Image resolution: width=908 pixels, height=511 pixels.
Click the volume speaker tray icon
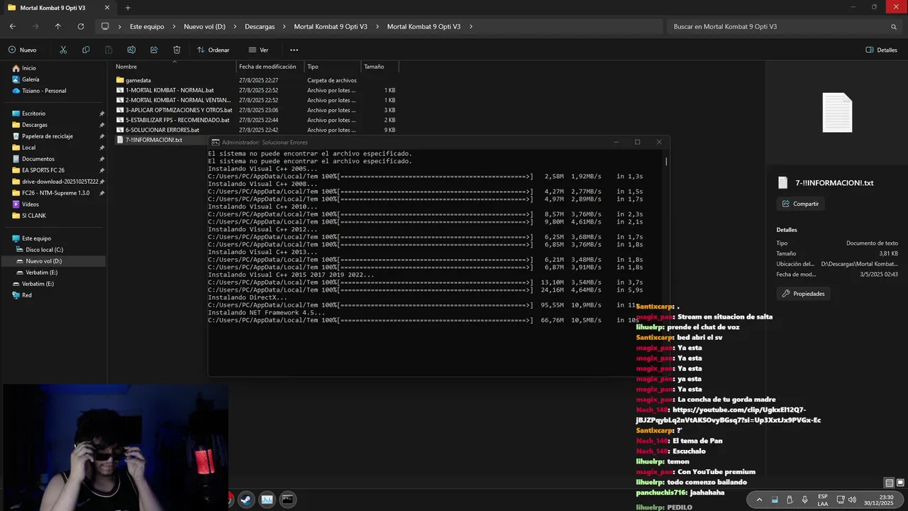(x=852, y=500)
